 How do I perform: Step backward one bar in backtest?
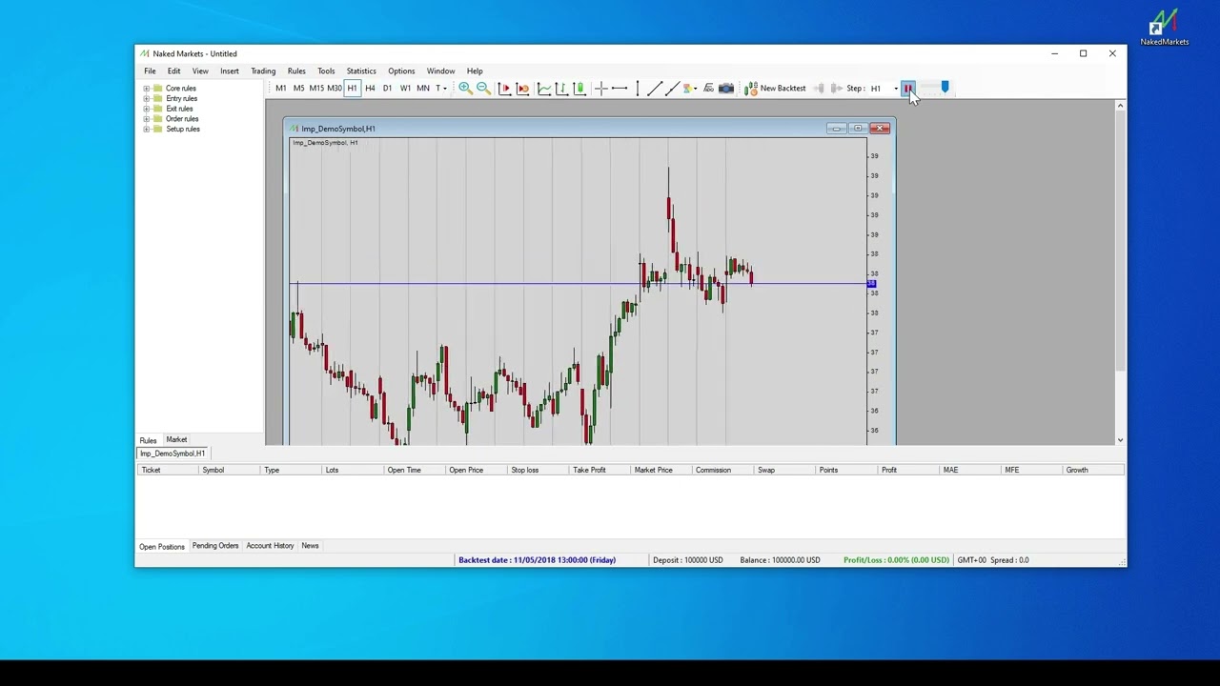point(819,88)
